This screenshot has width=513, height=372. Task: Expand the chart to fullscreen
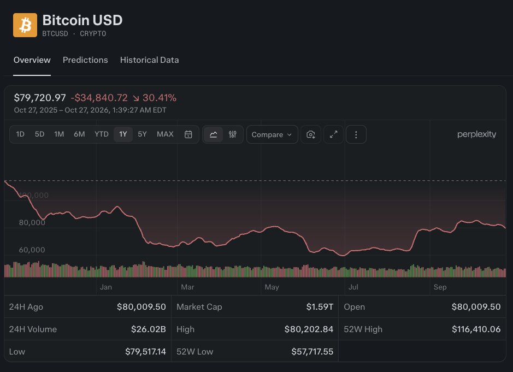pos(333,134)
